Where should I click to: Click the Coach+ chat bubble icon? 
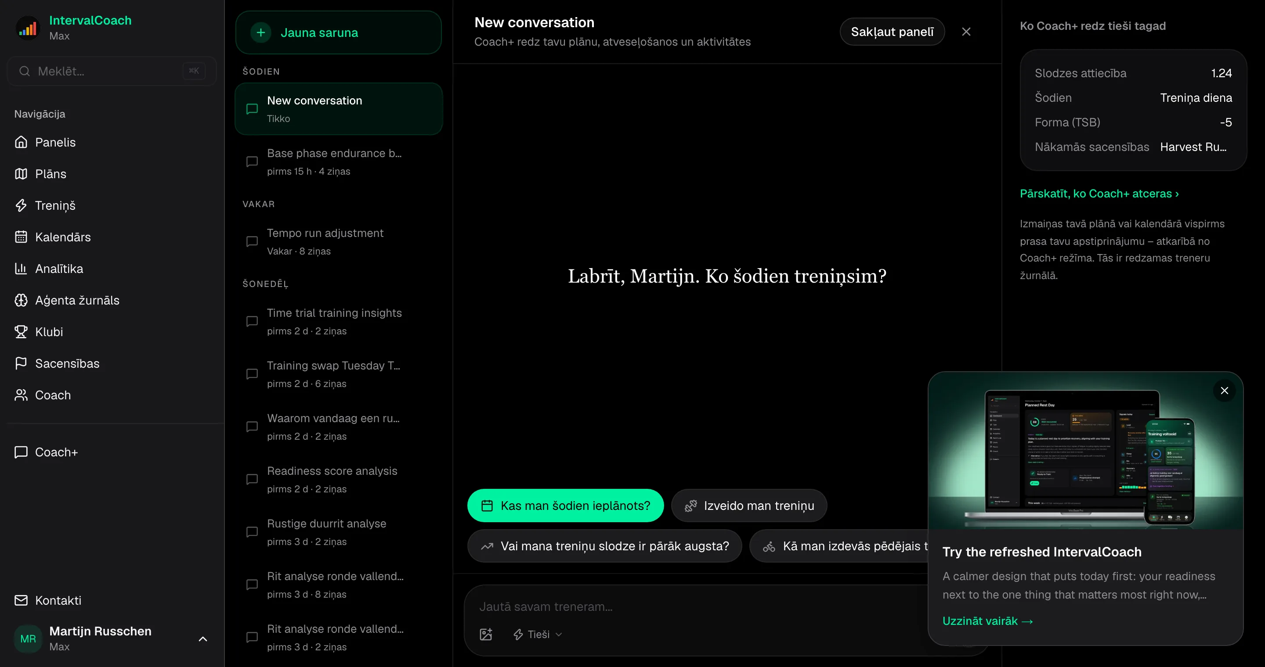pyautogui.click(x=21, y=452)
